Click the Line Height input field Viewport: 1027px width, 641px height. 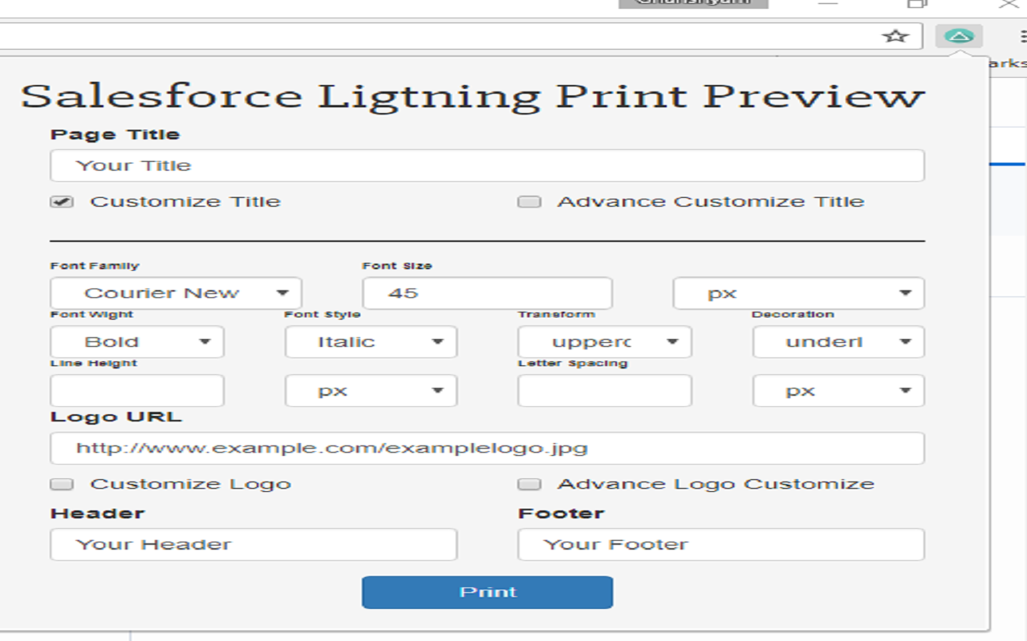point(137,391)
